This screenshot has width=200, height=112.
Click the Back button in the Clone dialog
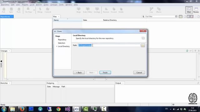pos(79,72)
